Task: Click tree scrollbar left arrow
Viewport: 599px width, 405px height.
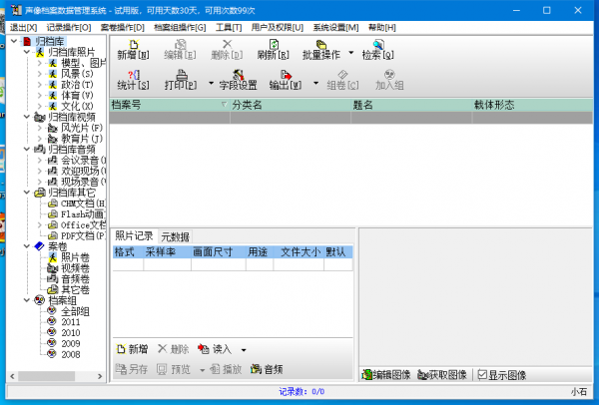Action: [12, 376]
